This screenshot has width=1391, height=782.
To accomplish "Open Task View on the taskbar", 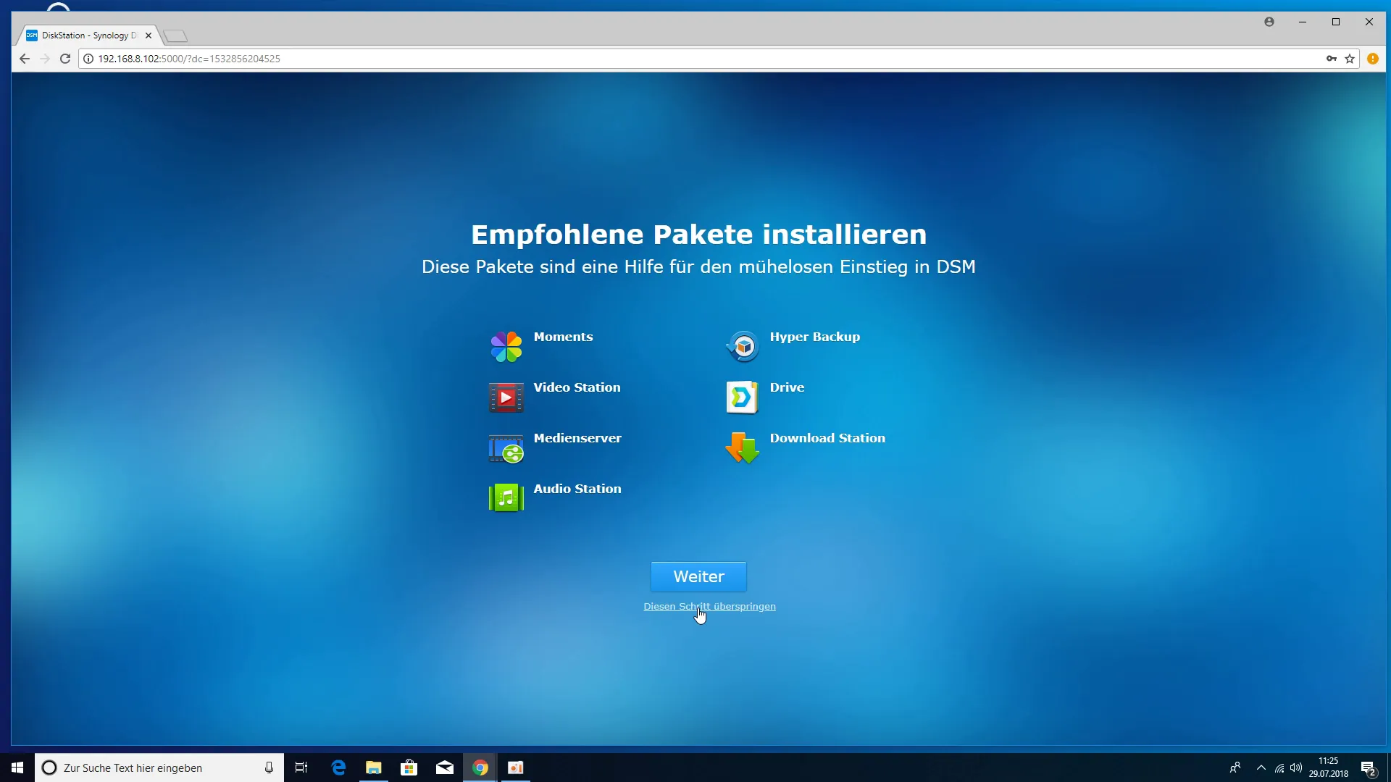I will click(301, 768).
